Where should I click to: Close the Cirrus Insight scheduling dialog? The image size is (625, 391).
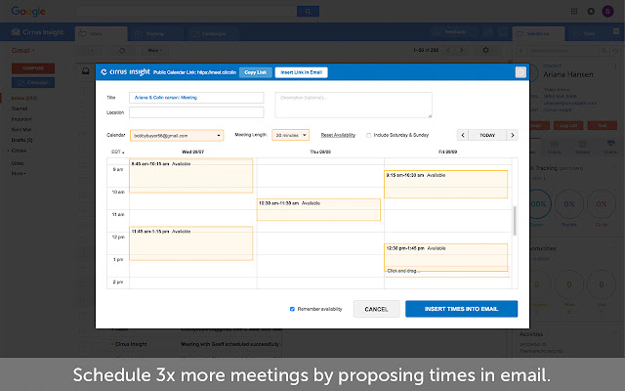pyautogui.click(x=521, y=71)
